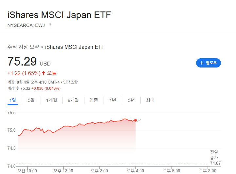Click the chart line near 오후 12:00
Image resolution: width=236 pixels, height=174 pixels.
tap(64, 126)
